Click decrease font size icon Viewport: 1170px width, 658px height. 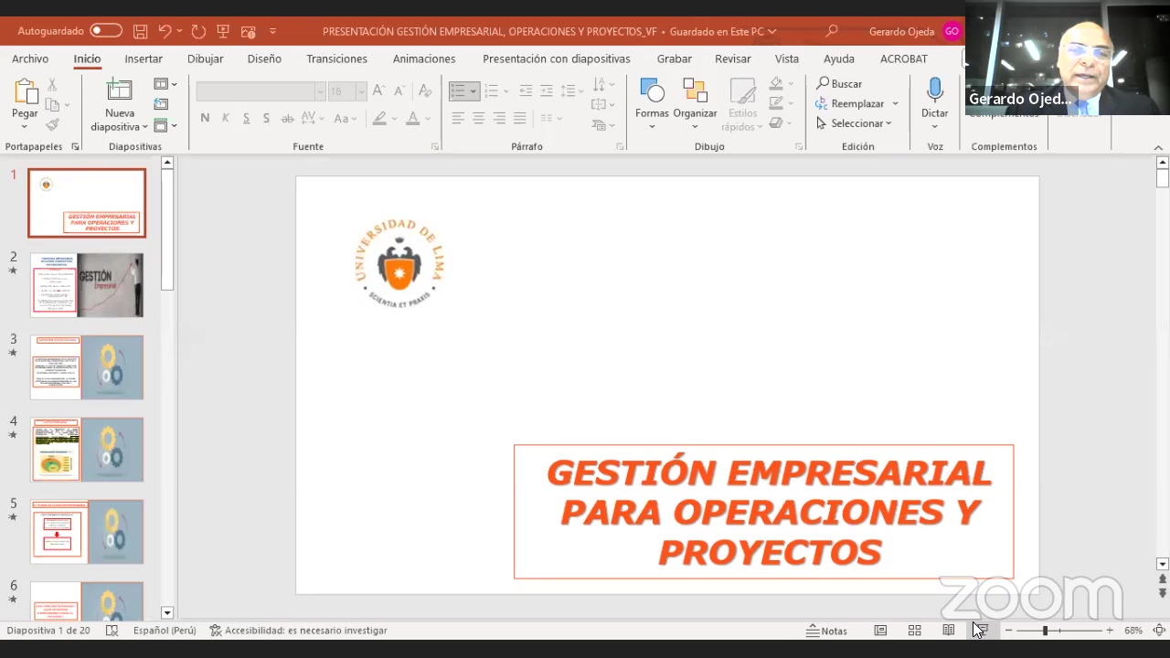click(399, 90)
